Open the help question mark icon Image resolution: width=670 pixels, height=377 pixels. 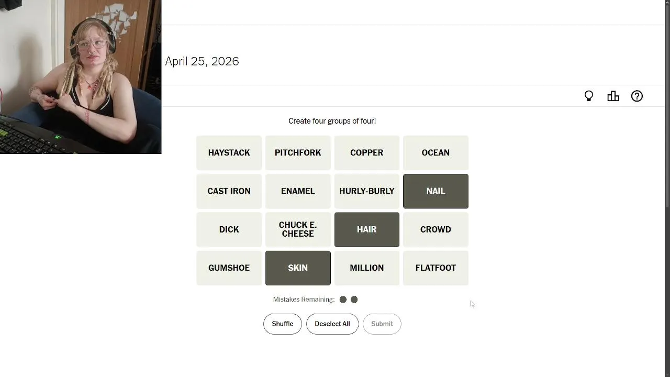coord(636,96)
